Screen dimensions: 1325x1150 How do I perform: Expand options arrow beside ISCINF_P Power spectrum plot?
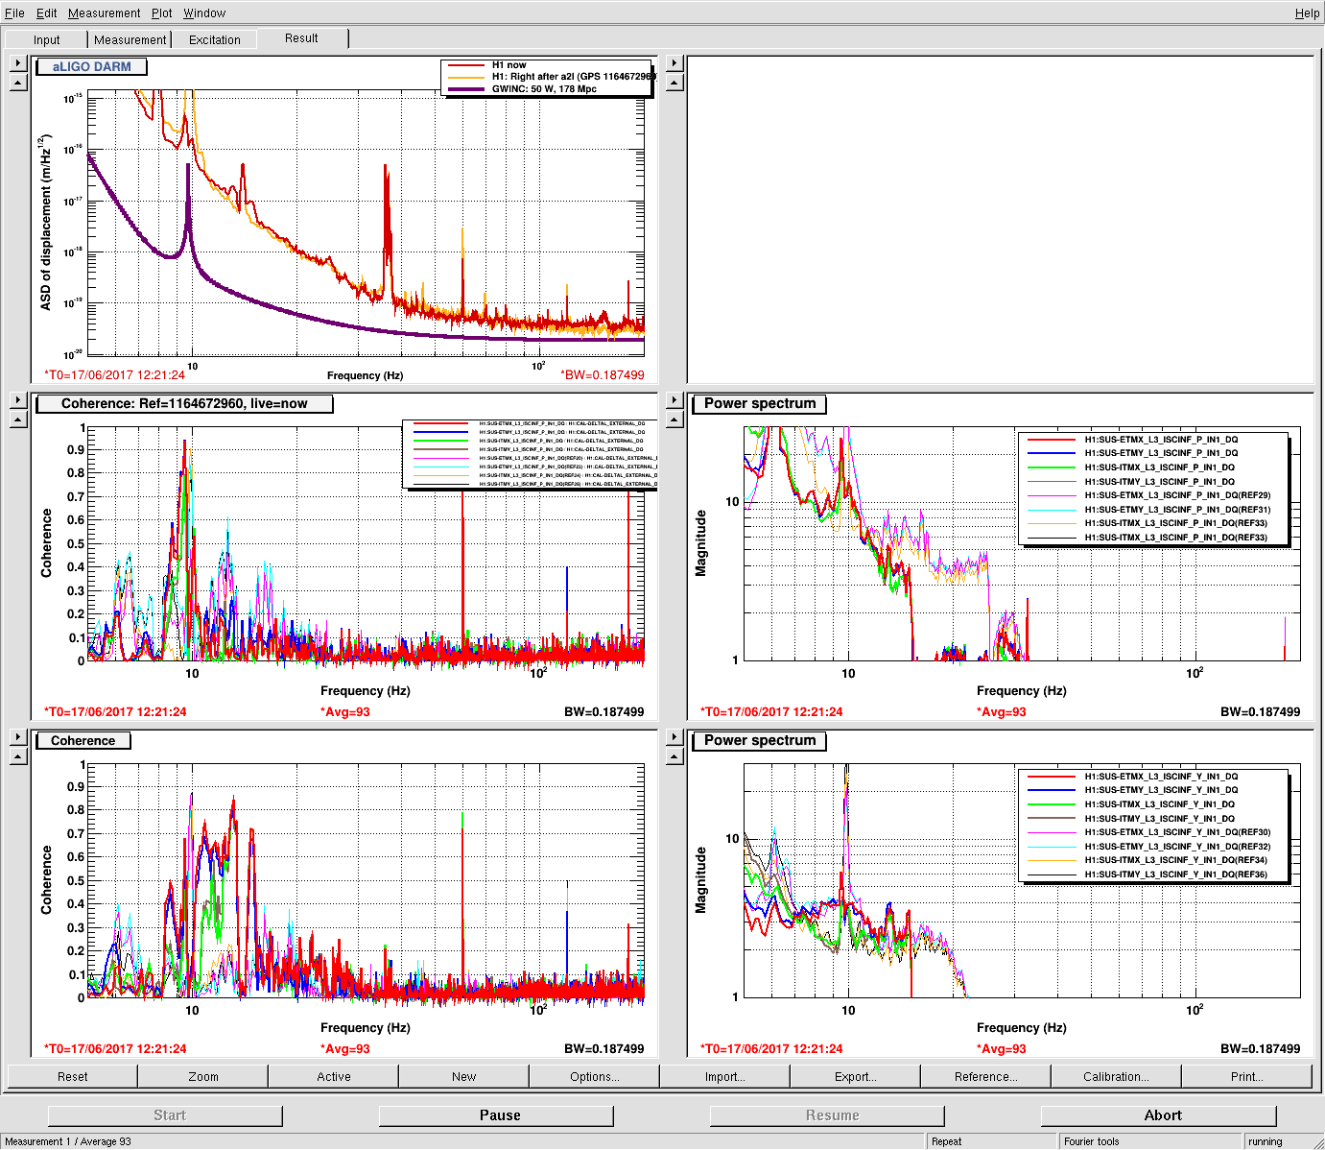(674, 400)
